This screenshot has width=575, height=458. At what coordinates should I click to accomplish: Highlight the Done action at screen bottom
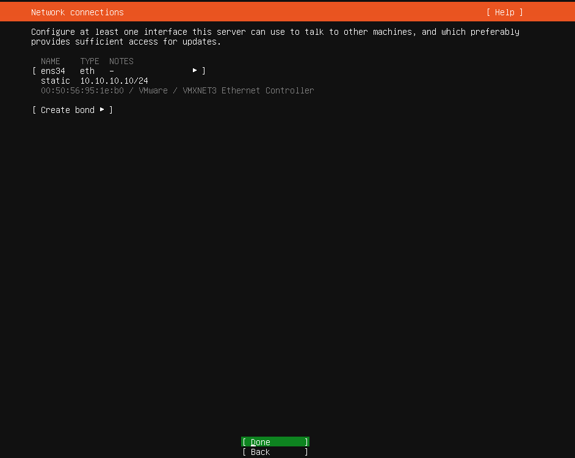click(275, 442)
